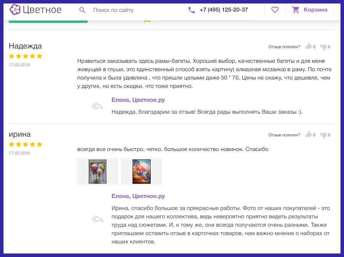Like ирина's review with thumbs up
The height and width of the screenshot is (257, 344).
coord(308,135)
